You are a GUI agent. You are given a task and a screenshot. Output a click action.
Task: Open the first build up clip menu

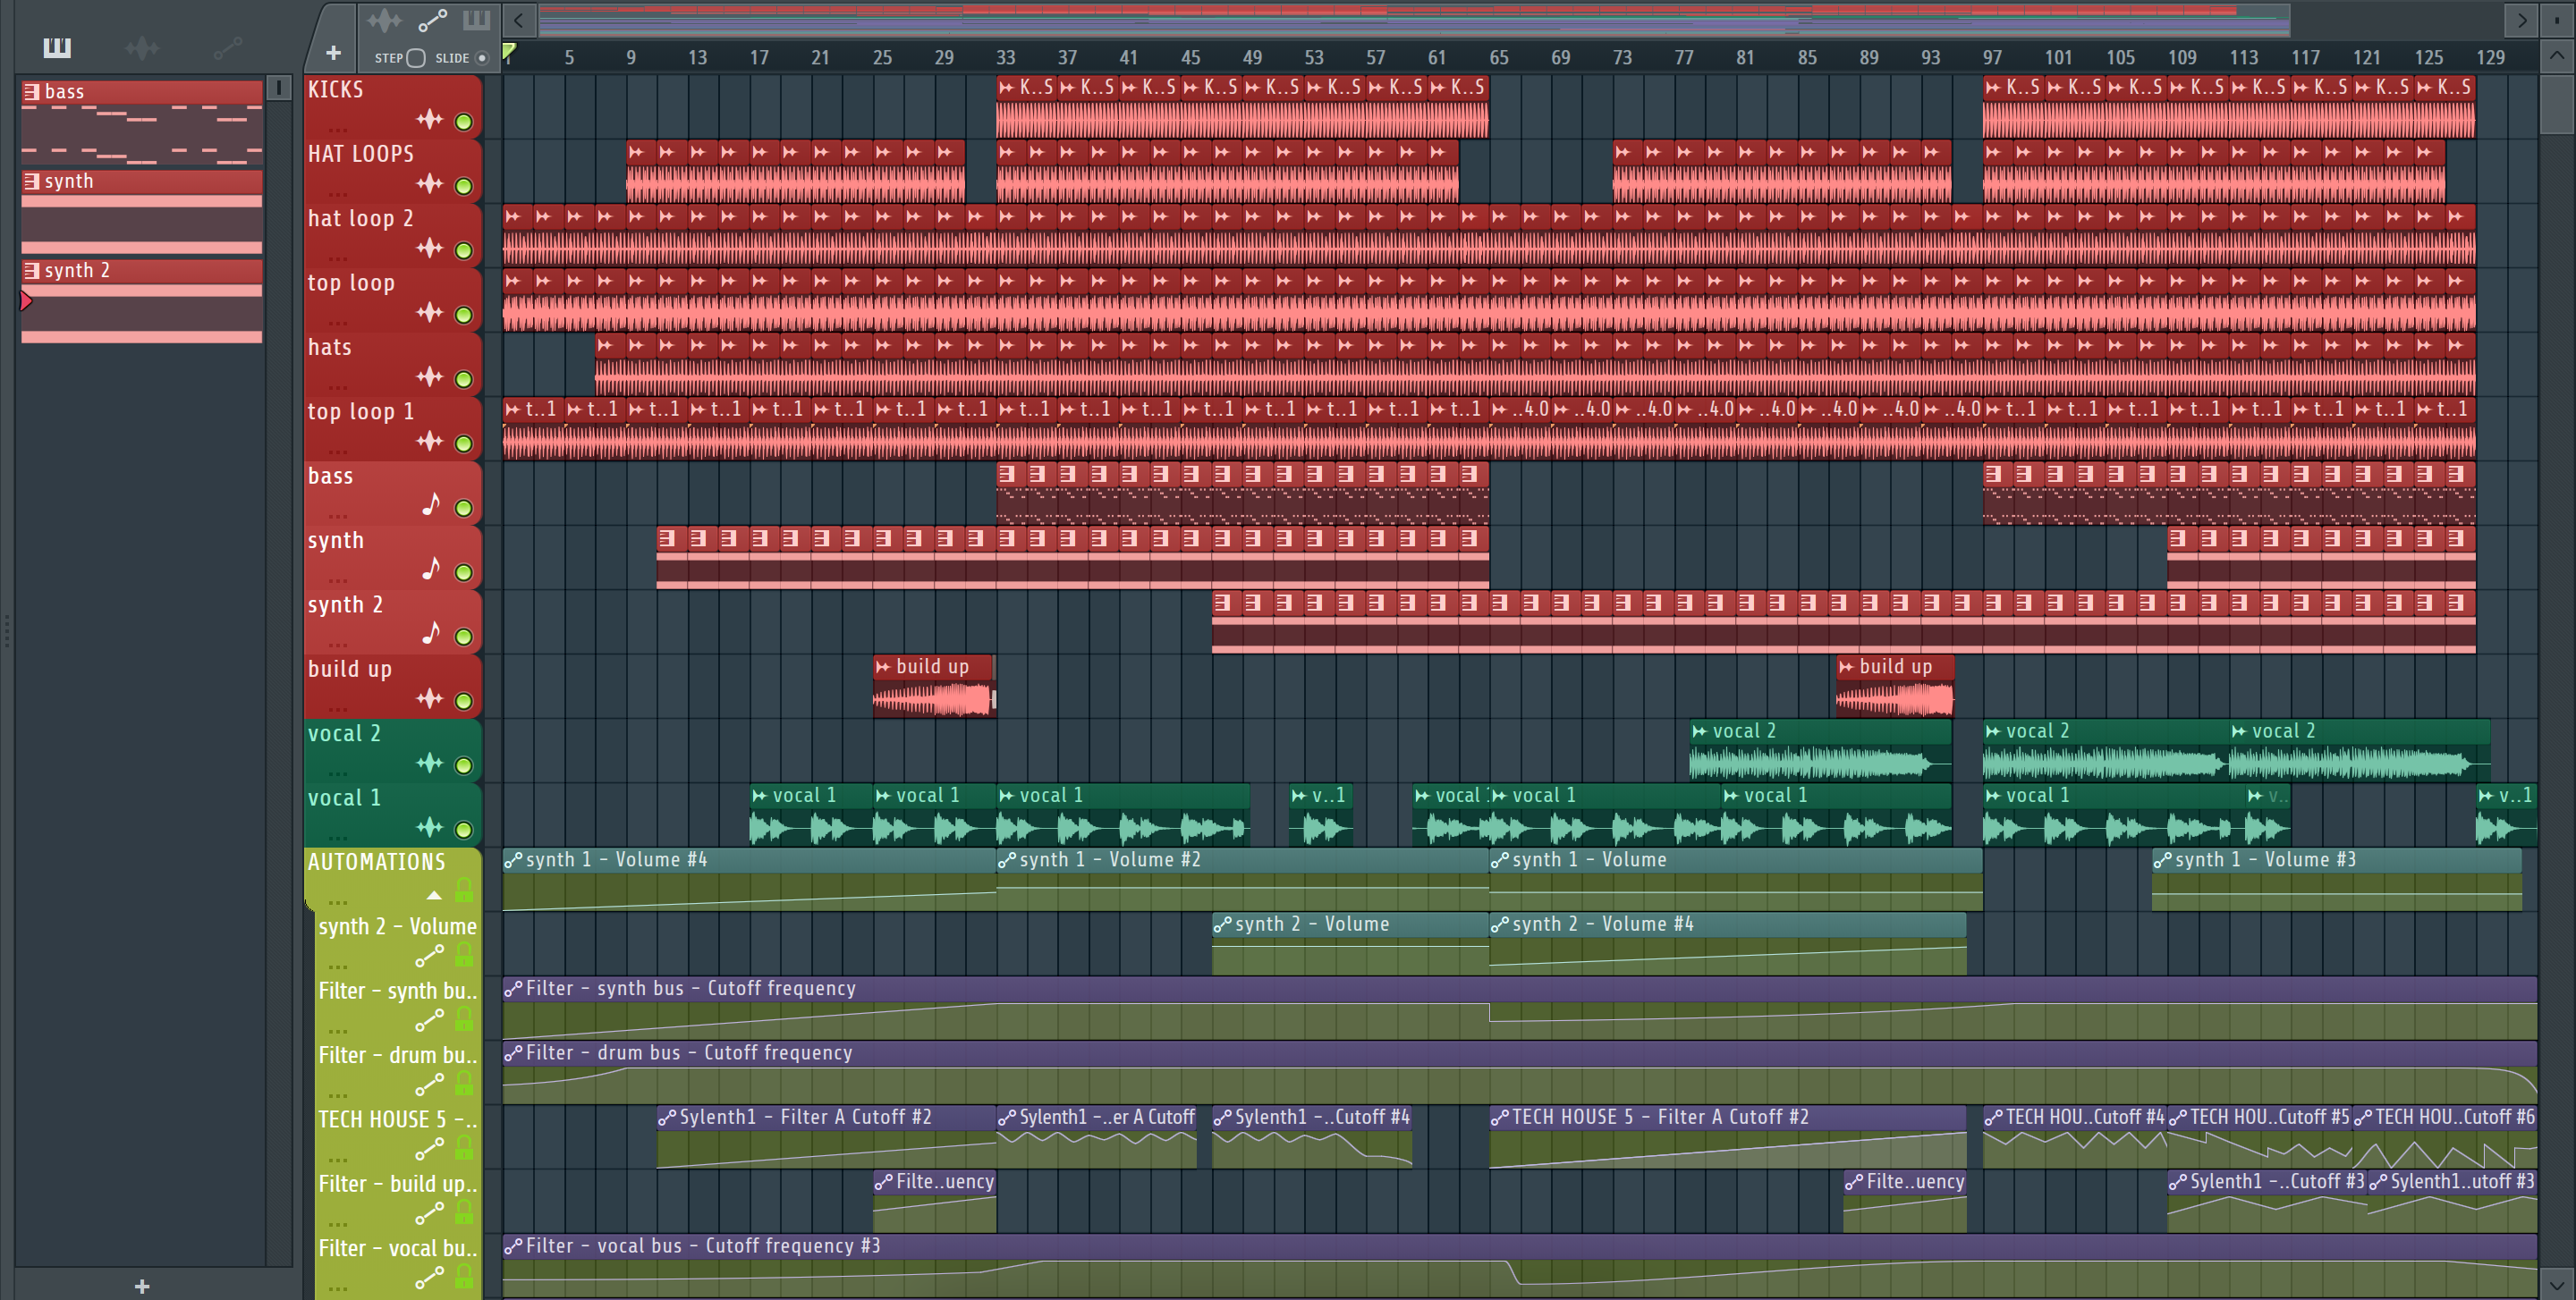[x=883, y=666]
